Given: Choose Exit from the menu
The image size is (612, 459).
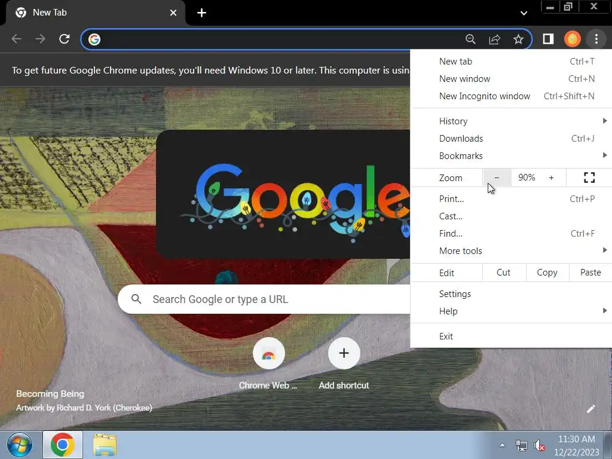Looking at the screenshot, I should [x=512, y=336].
